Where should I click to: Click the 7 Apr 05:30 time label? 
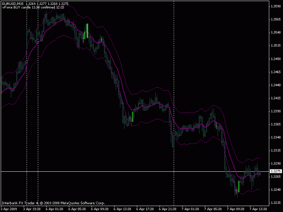[213, 209]
